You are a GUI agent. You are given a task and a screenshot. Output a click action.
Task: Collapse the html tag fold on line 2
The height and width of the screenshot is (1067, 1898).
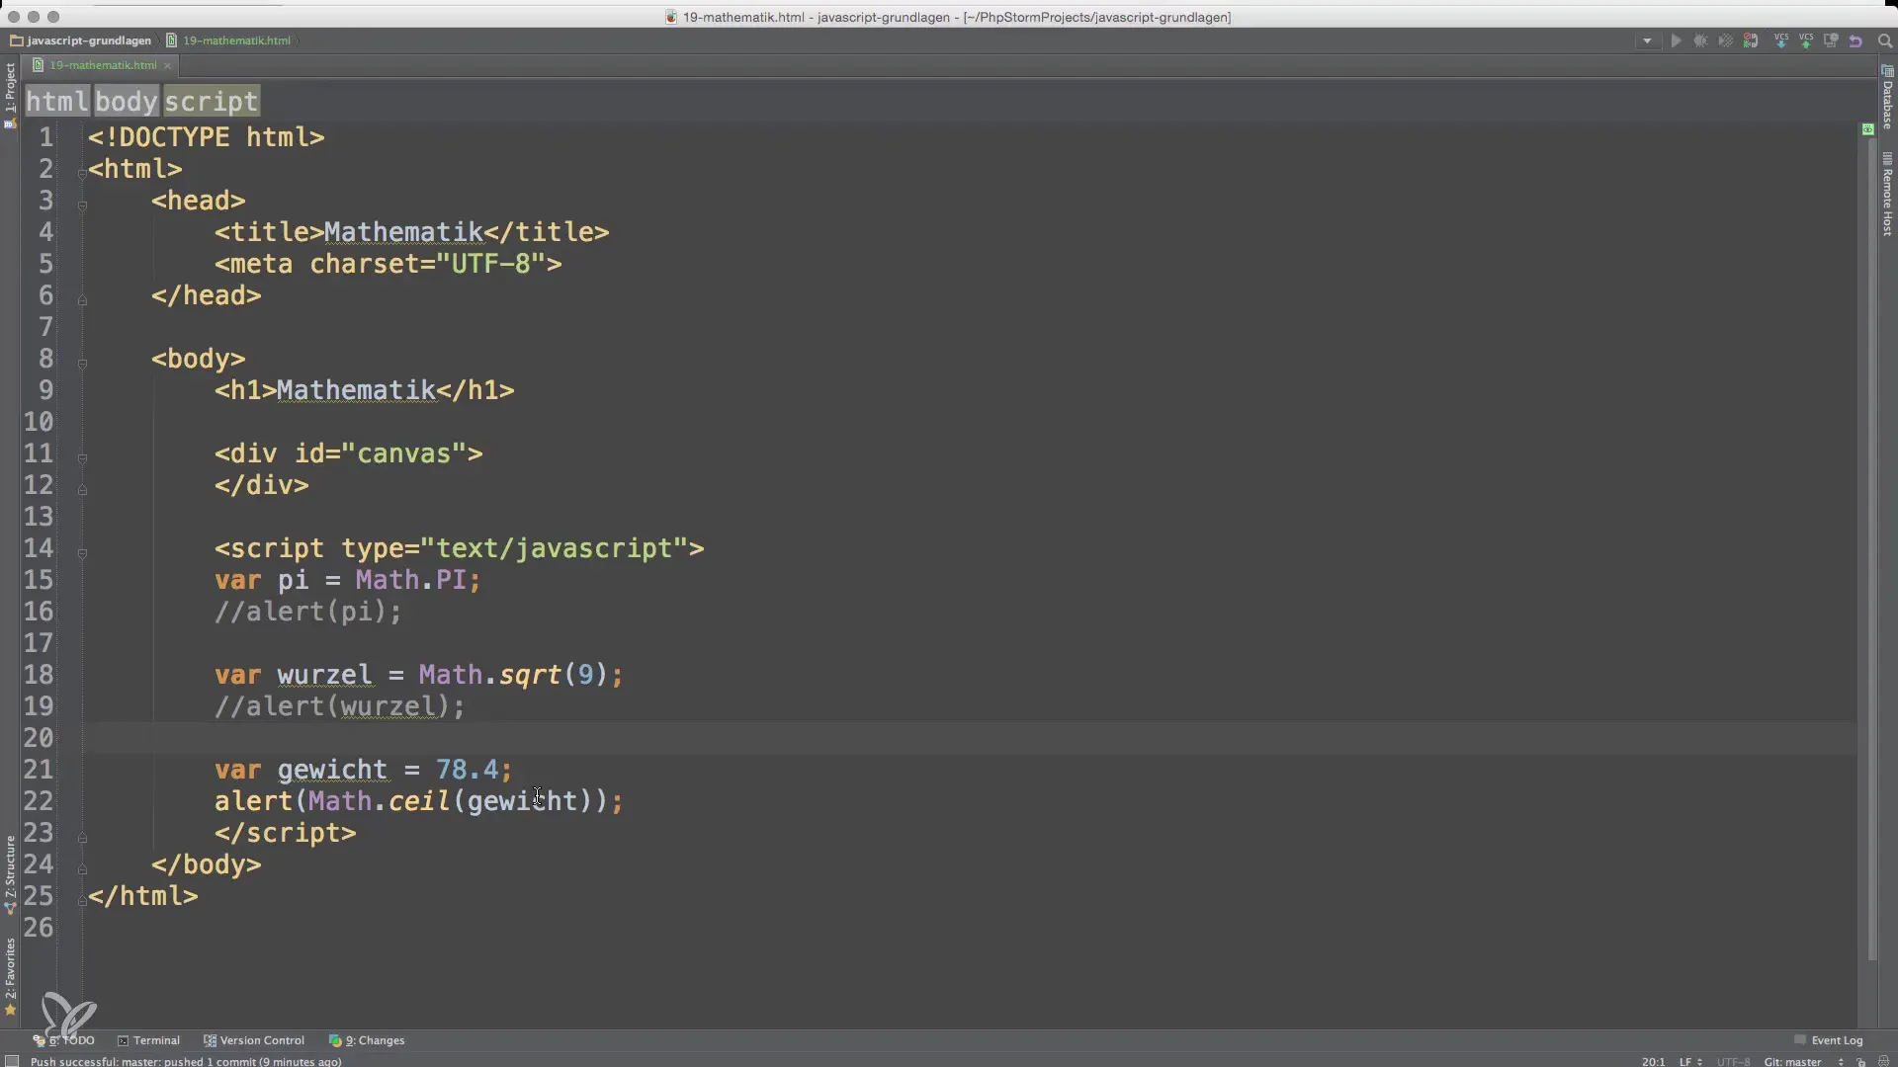(x=82, y=174)
